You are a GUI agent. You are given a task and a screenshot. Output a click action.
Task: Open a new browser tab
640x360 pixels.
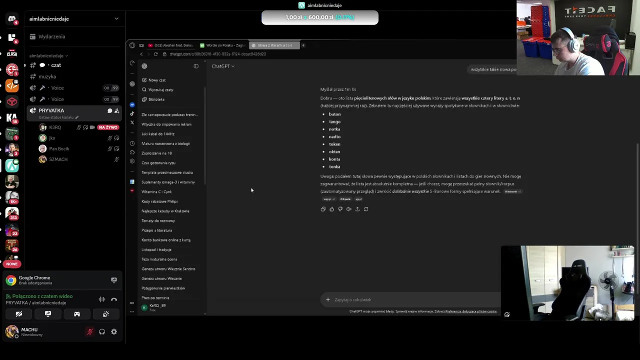pos(303,45)
